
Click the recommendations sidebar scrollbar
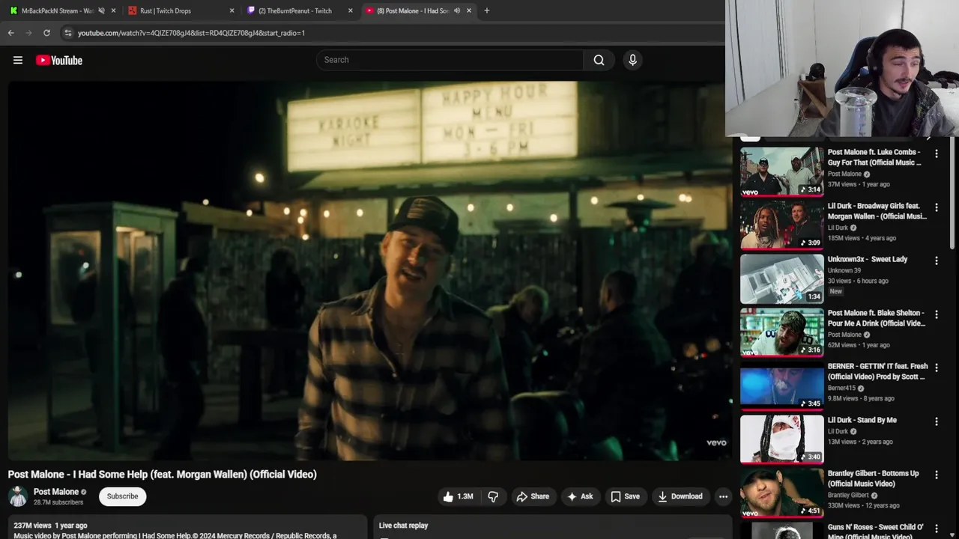click(954, 195)
